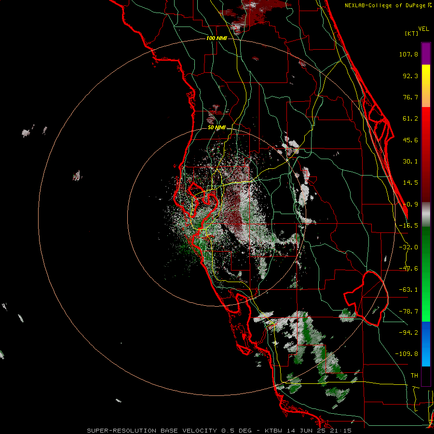Click the 45.6 velocity scale value
Viewport: 434px width, 434px height.
[410, 140]
